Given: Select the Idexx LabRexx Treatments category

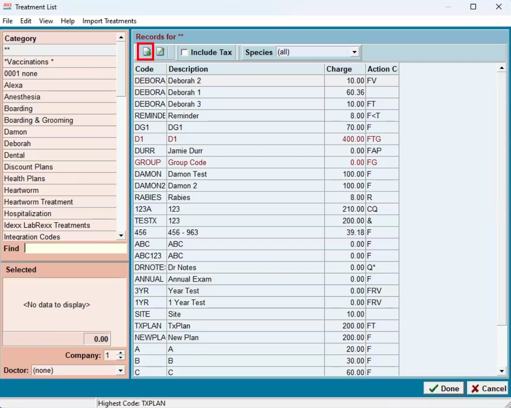Looking at the screenshot, I should [60, 225].
